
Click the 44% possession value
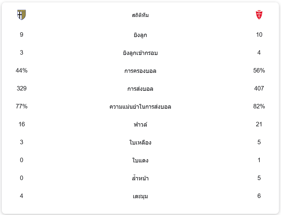(22, 71)
